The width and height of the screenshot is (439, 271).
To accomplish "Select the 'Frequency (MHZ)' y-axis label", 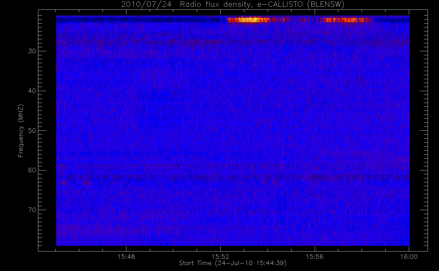I will coord(21,131).
